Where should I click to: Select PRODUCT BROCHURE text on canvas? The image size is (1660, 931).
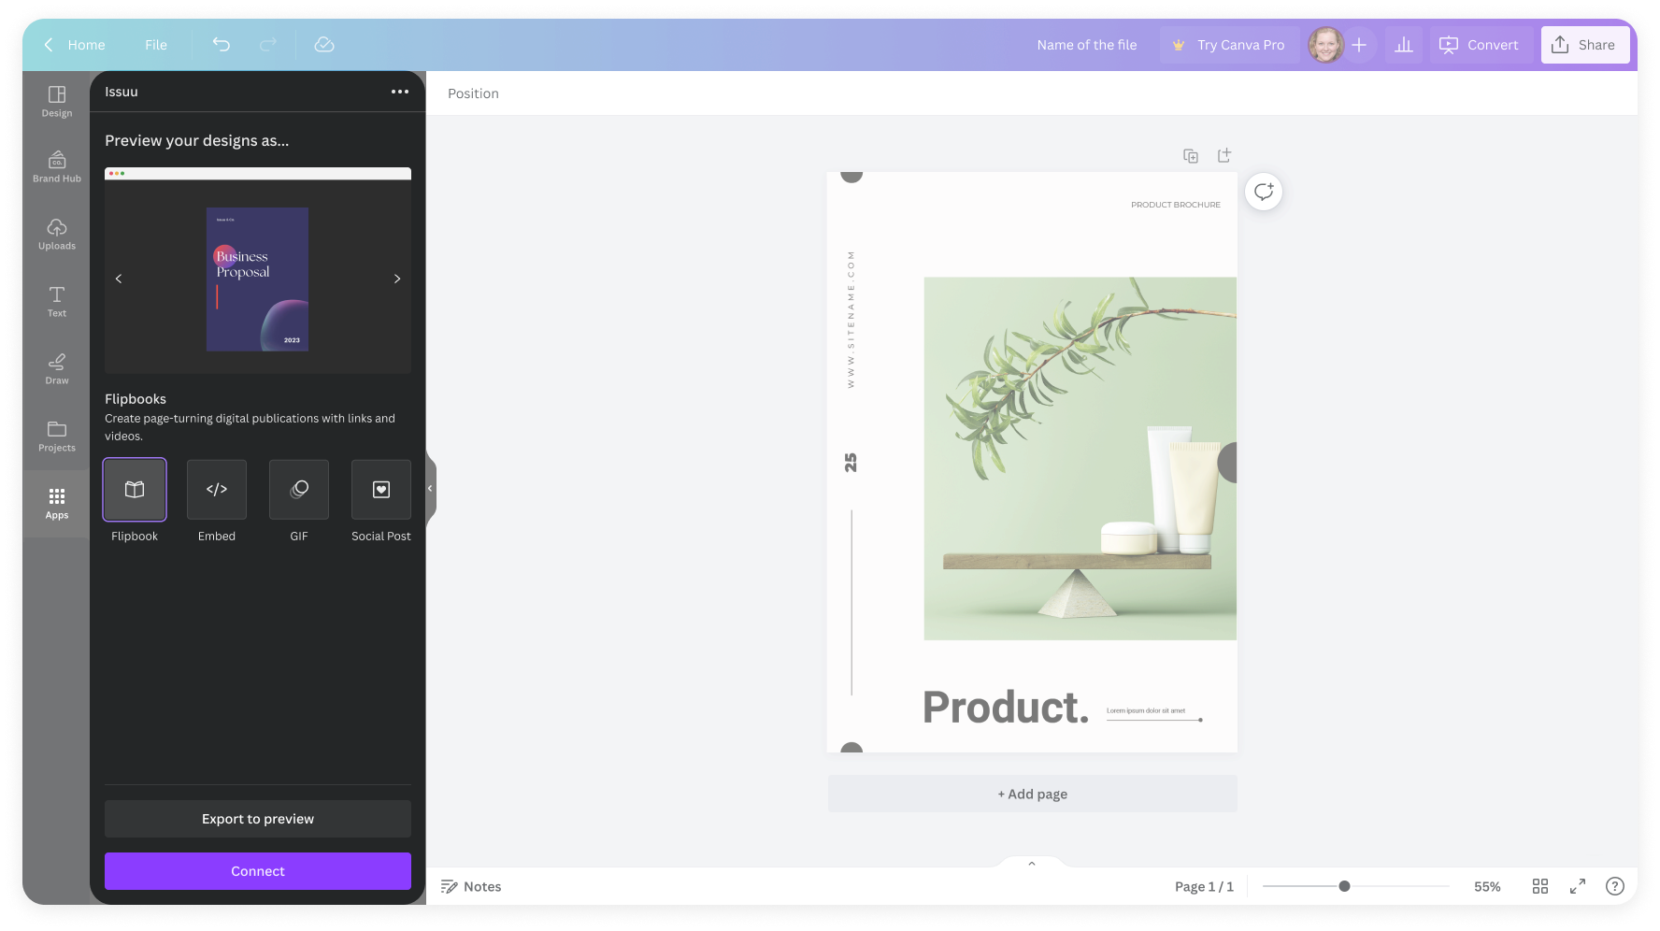tap(1176, 205)
